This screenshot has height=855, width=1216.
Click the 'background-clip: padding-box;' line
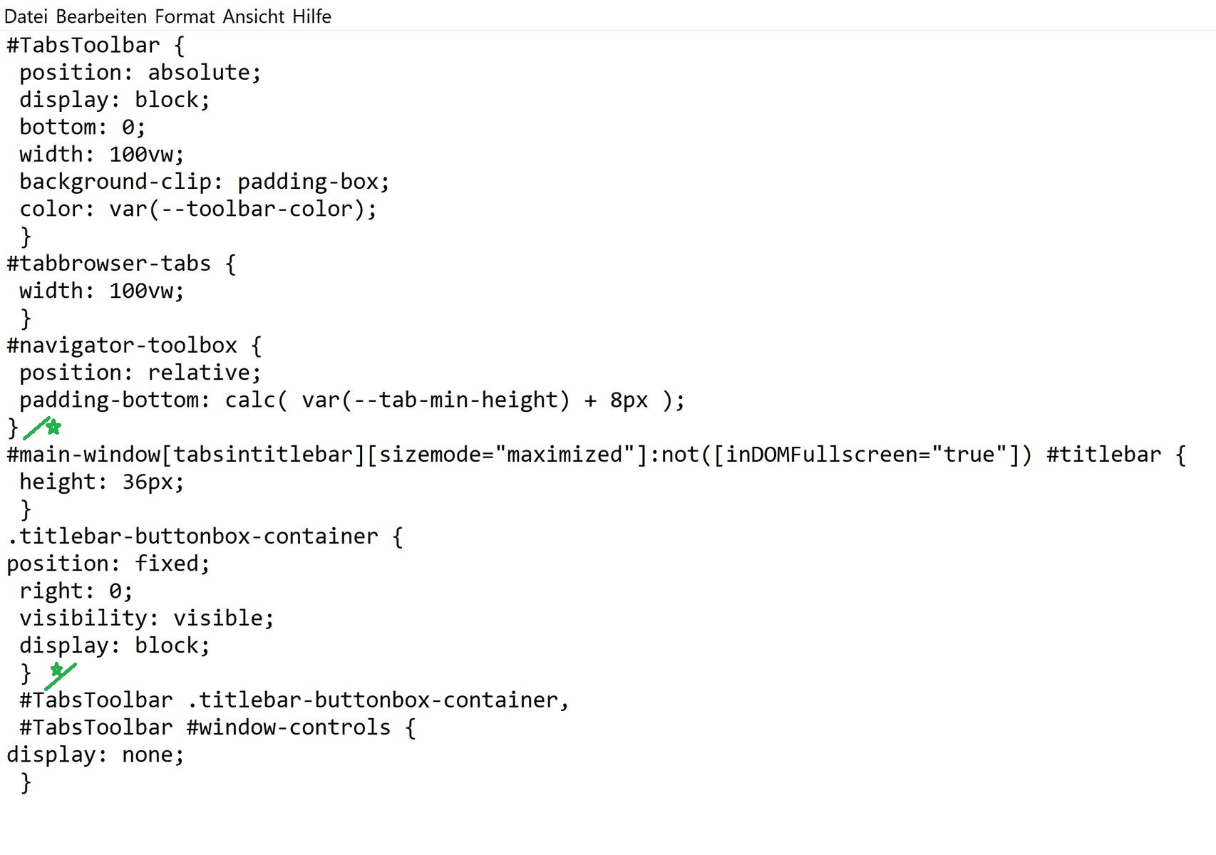[x=204, y=182]
